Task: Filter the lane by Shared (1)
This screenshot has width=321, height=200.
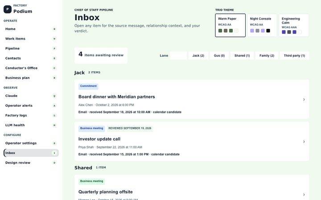Action: pos(242,56)
